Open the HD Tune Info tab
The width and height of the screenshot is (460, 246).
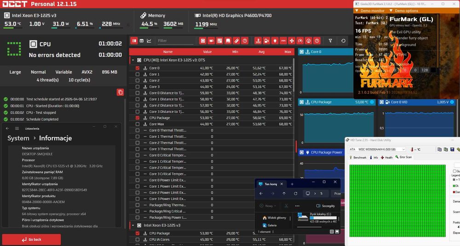click(x=374, y=157)
